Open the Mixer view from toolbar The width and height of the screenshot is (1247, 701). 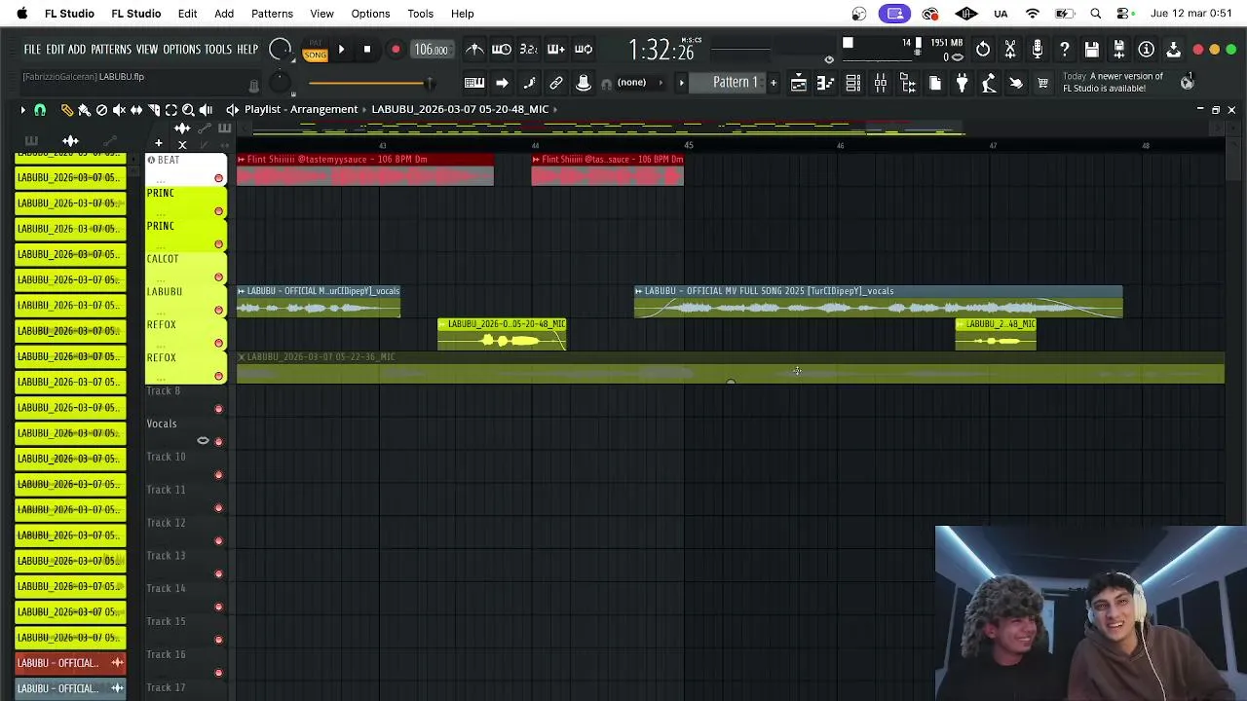tap(880, 83)
